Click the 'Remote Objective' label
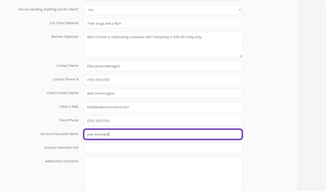 [x=65, y=37]
